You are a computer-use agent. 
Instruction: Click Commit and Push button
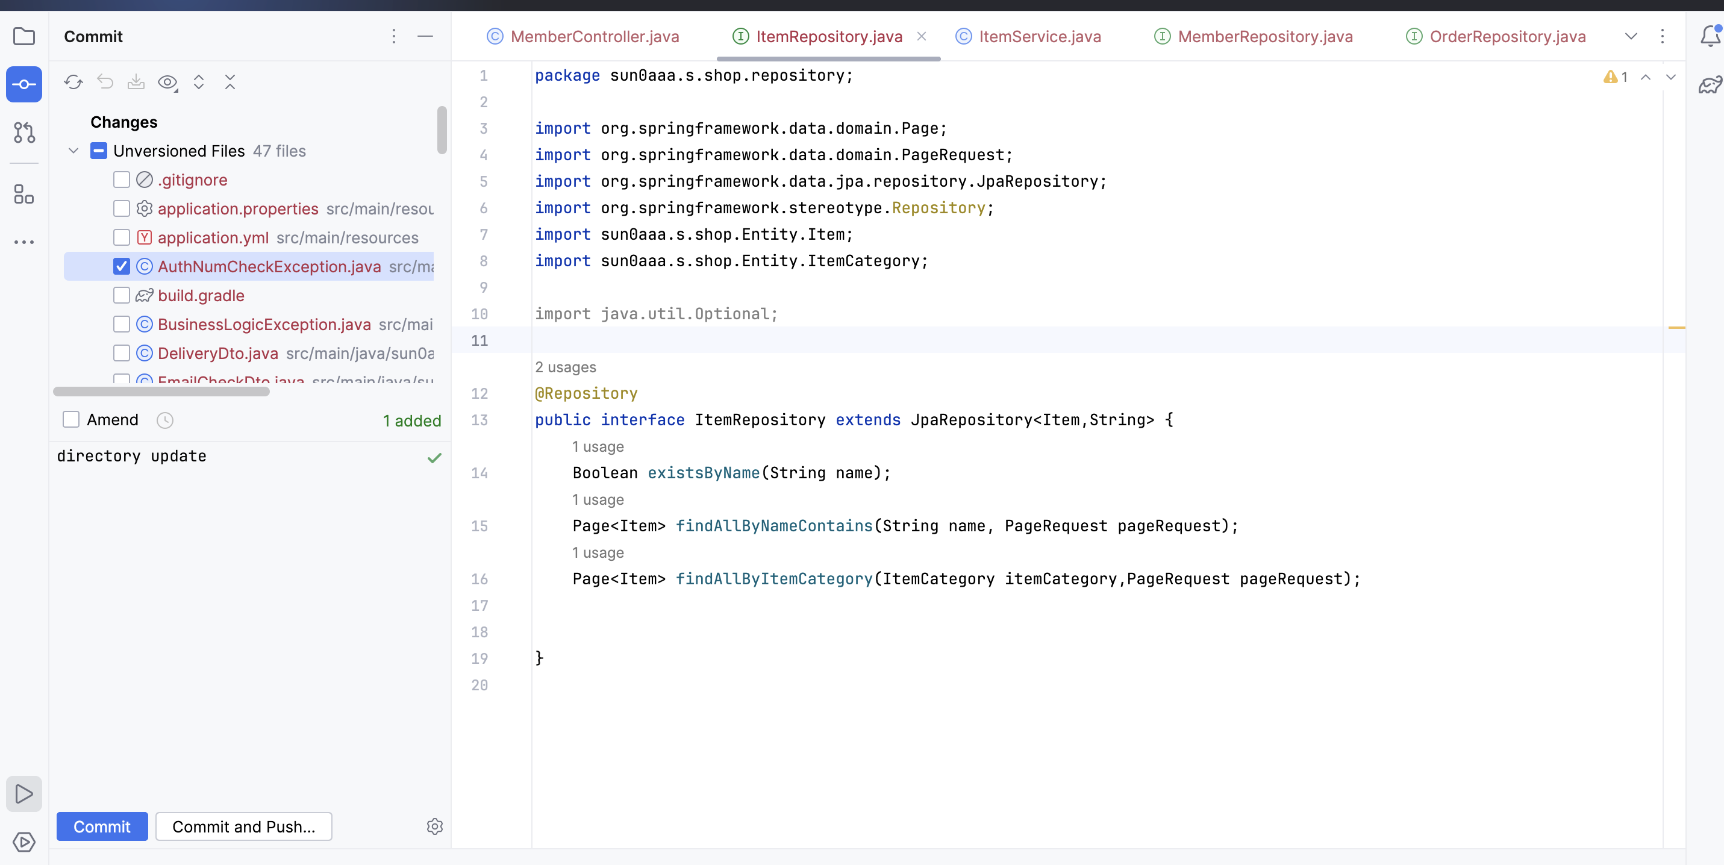pos(243,827)
